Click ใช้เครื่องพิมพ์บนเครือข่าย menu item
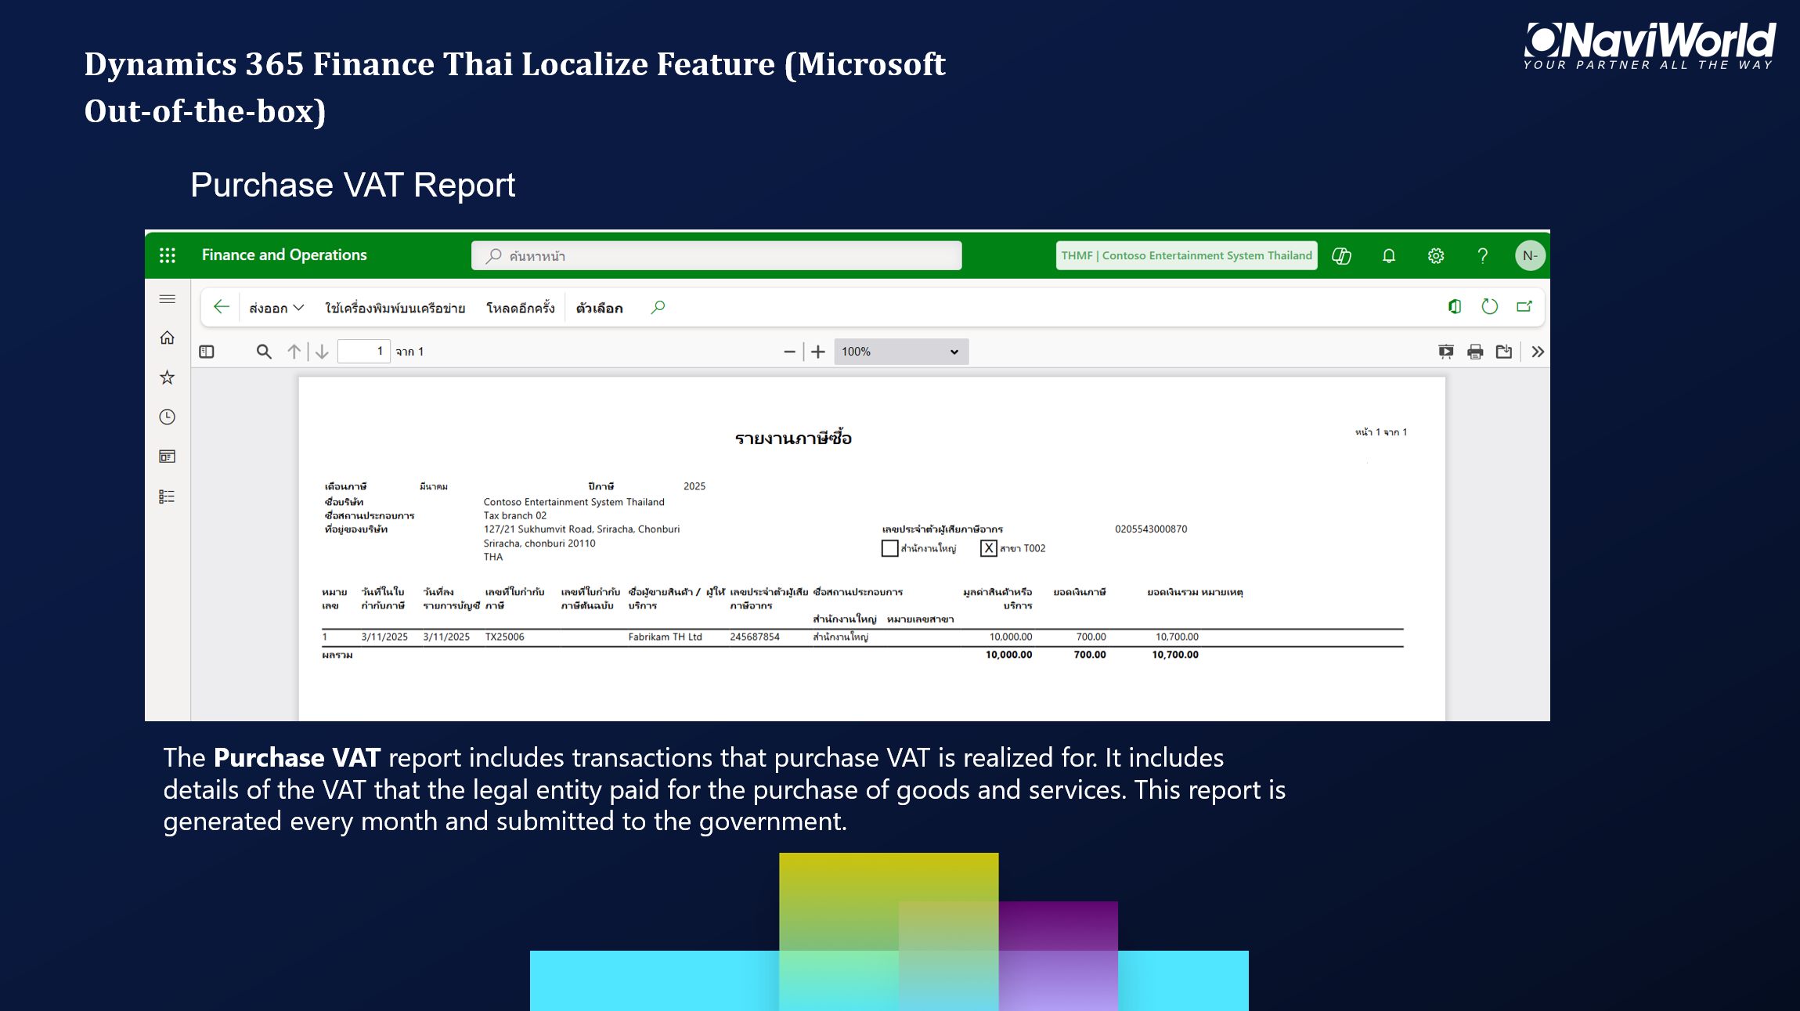Screen dimensions: 1800x1011 [395, 309]
